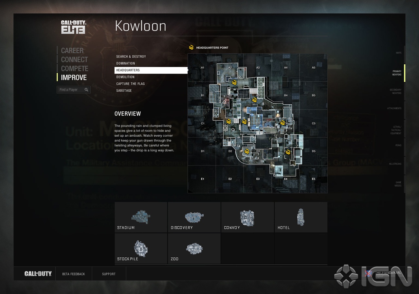Open the Hotel map thumbnail
The width and height of the screenshot is (419, 294).
(x=301, y=217)
